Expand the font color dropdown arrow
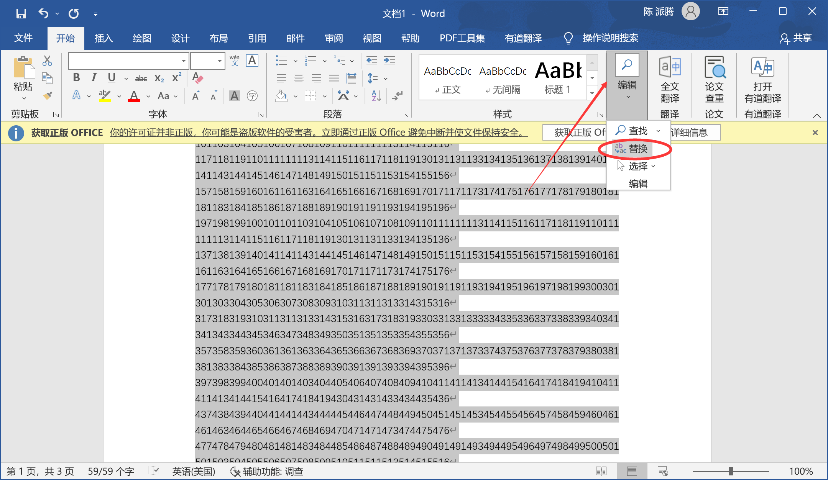Viewport: 828px width, 480px height. tap(148, 96)
